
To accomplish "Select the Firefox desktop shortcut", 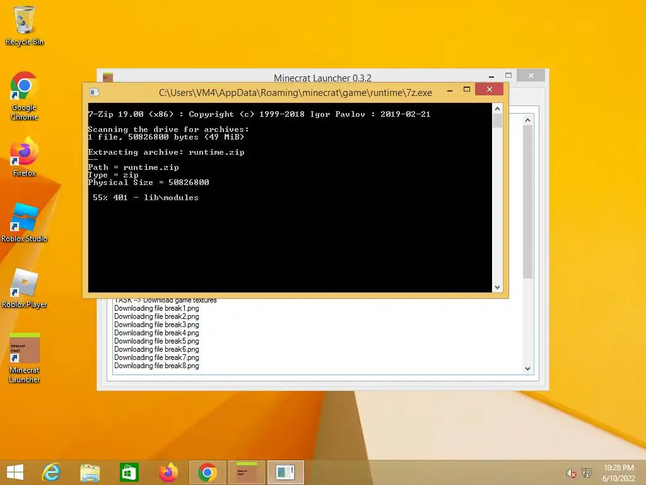I will click(x=24, y=157).
